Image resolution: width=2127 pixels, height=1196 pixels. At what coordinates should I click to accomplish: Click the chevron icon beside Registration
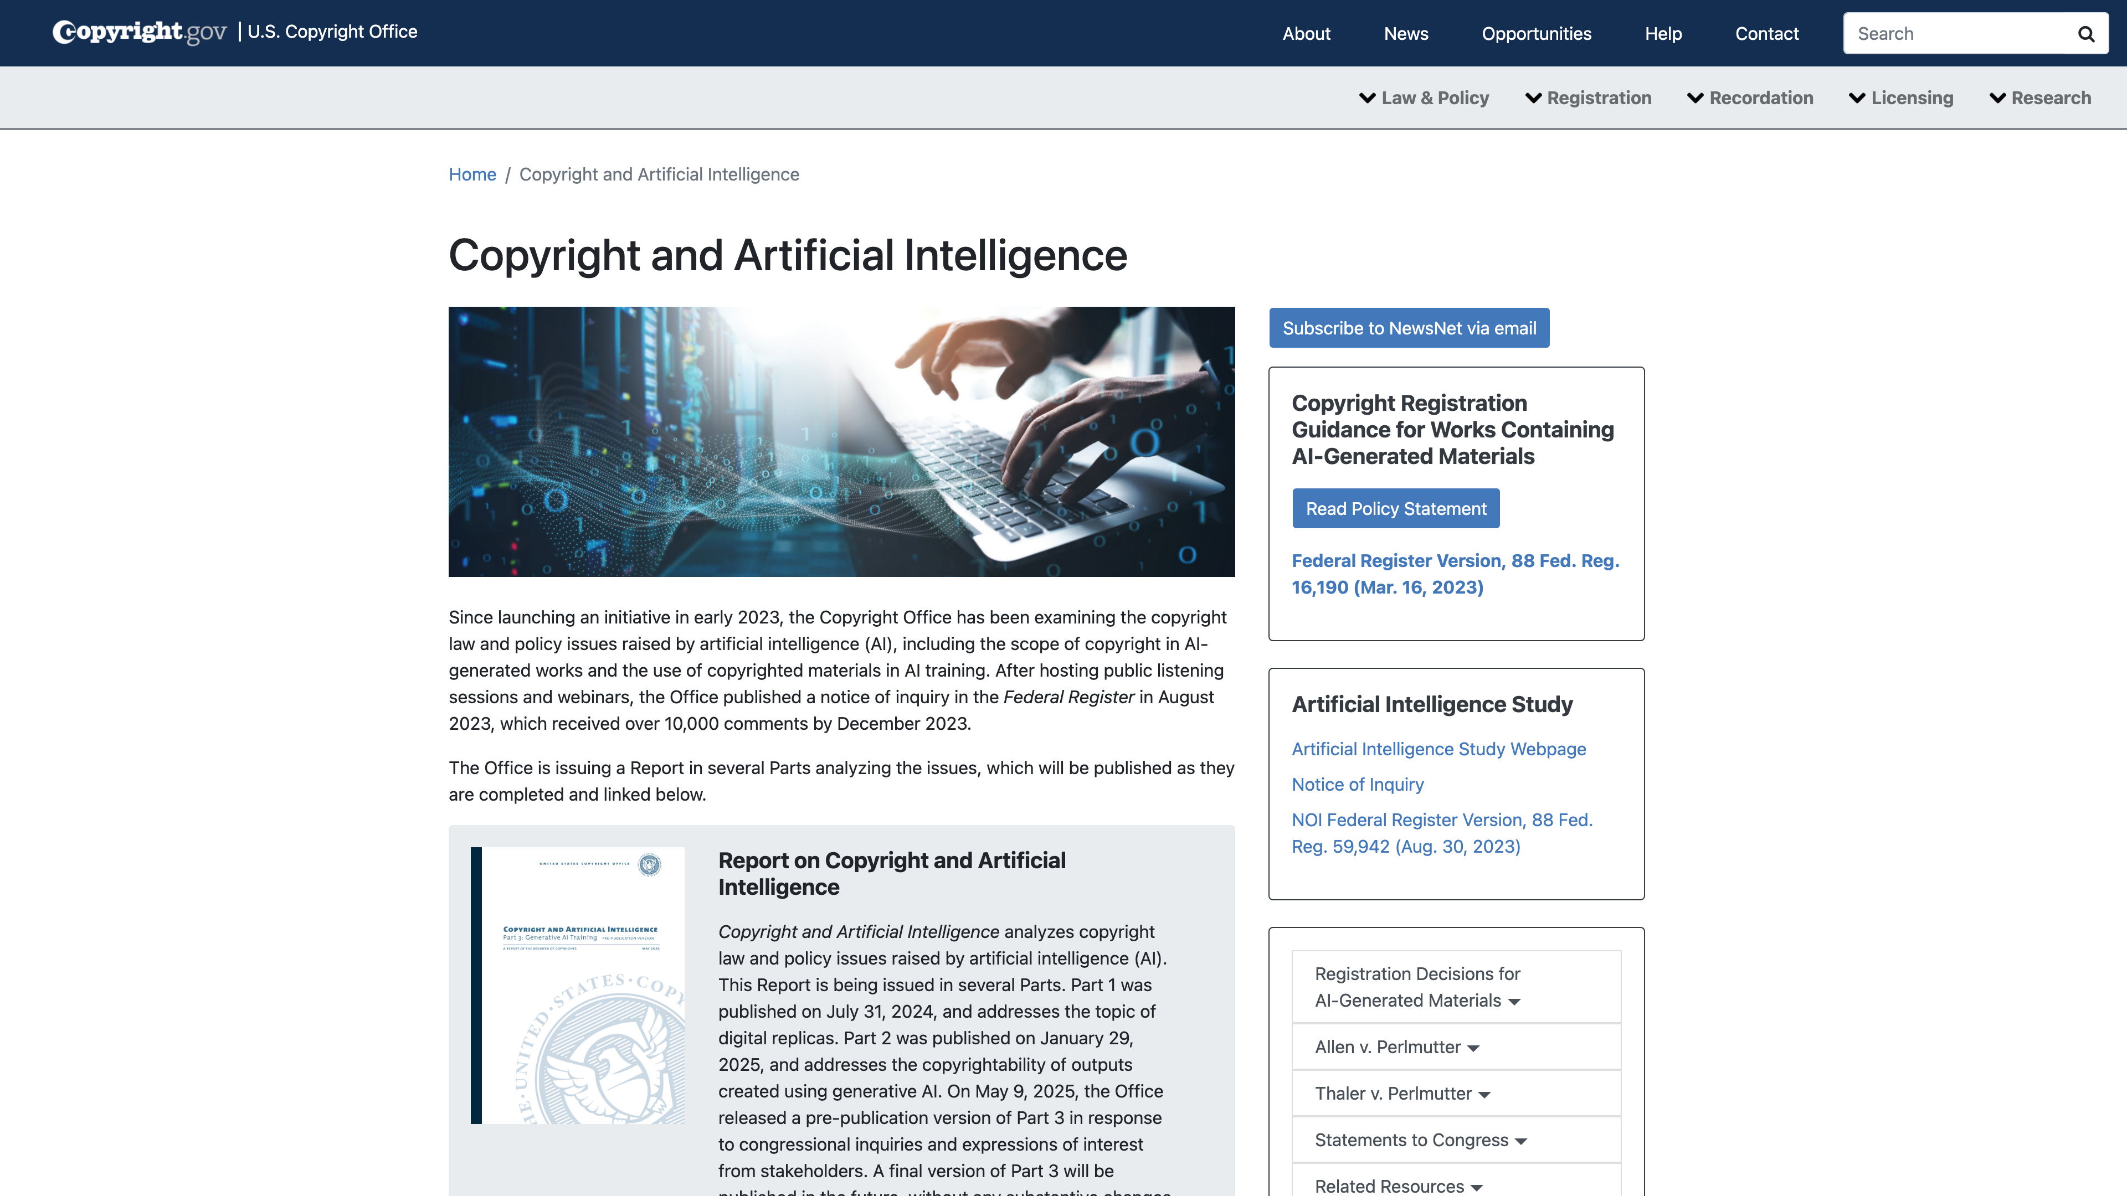(x=1533, y=97)
